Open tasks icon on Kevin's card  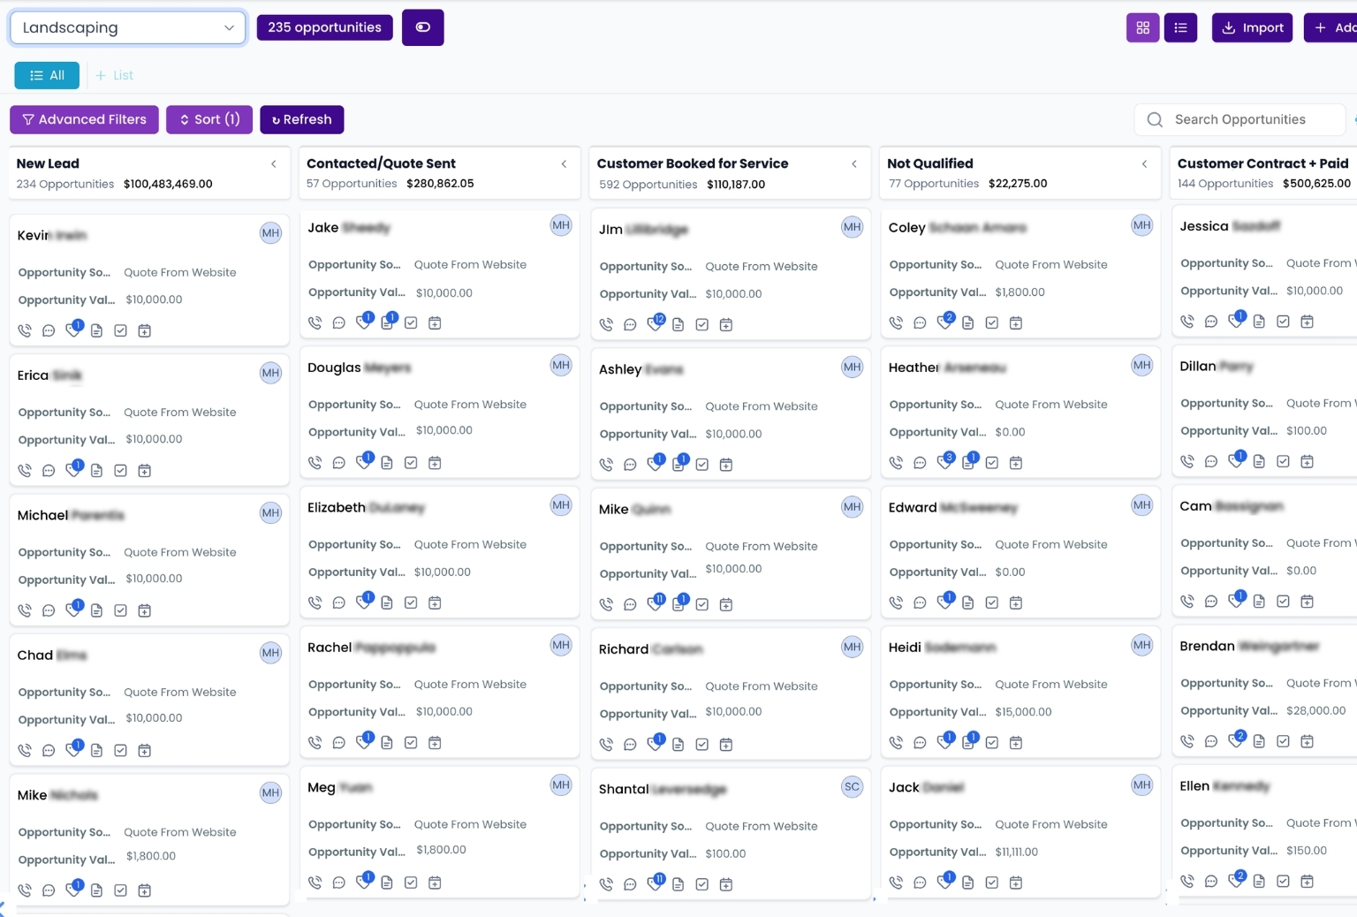pos(120,330)
